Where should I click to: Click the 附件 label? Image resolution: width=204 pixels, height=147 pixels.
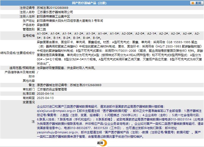[x=32, y=76]
